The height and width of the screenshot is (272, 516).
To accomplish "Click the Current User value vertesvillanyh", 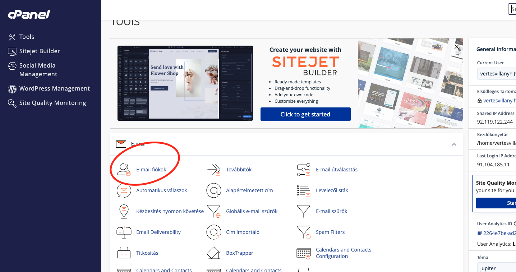I will point(497,74).
